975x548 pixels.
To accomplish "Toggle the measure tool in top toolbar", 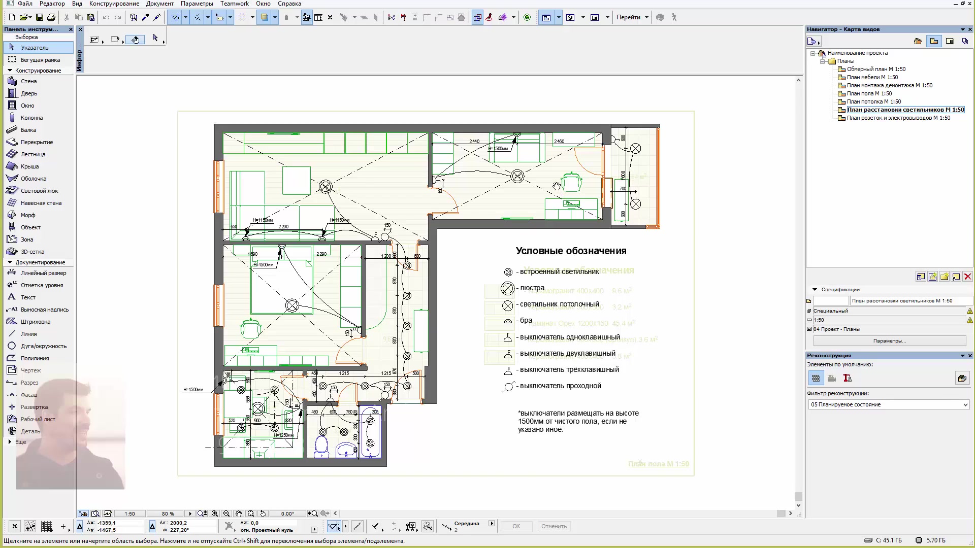I will point(318,17).
